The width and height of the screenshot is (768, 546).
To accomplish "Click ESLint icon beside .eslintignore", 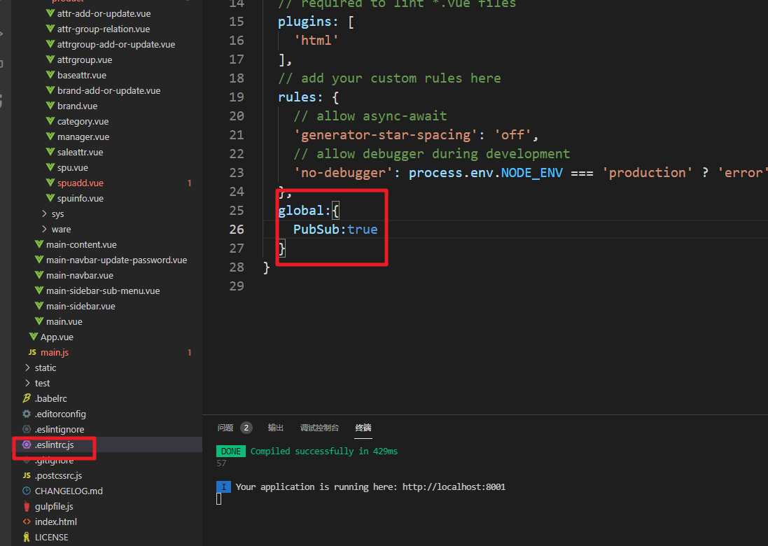I will click(27, 429).
